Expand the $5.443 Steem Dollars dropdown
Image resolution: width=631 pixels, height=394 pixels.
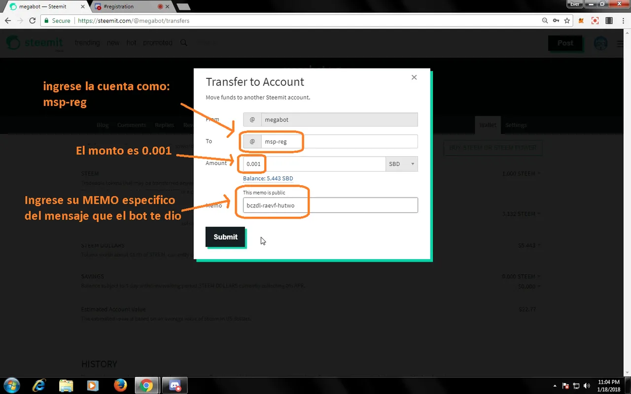click(528, 245)
